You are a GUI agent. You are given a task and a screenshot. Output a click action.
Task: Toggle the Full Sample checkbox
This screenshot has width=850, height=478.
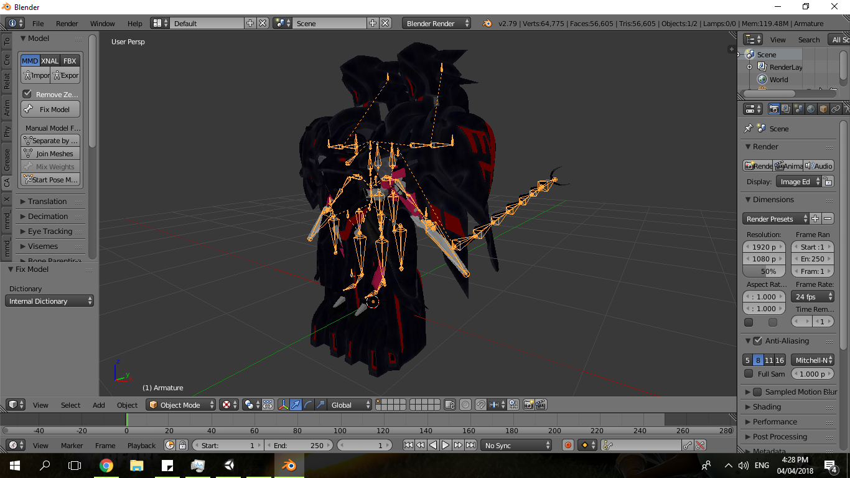tap(749, 373)
